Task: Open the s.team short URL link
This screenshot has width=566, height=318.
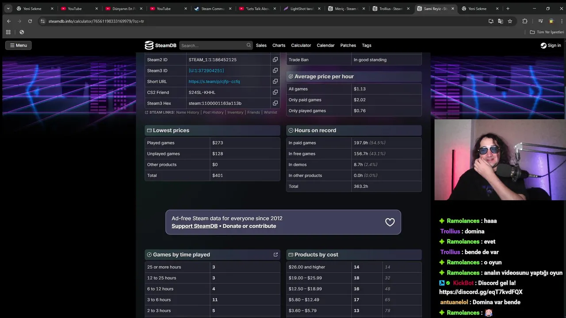Action: [214, 81]
